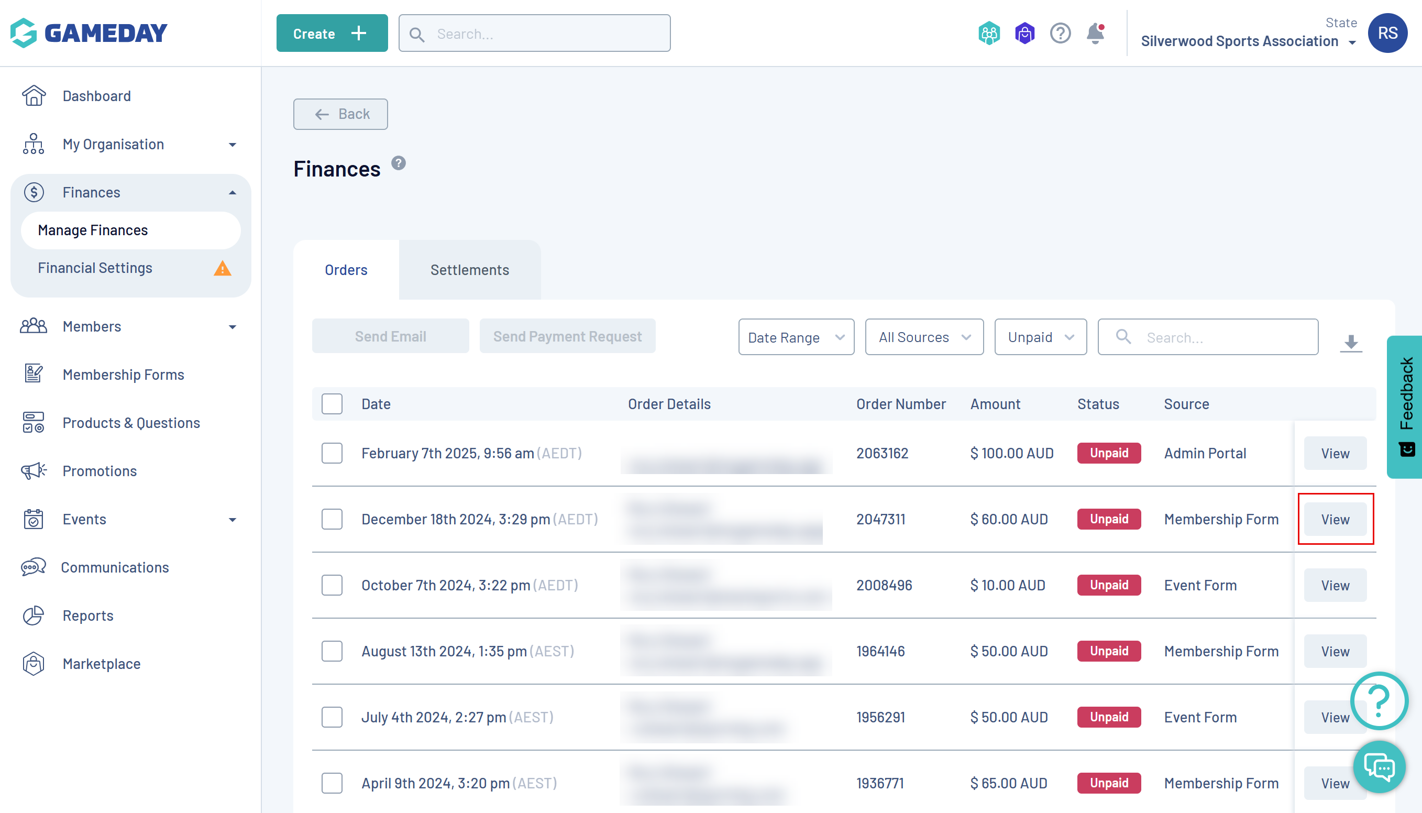The width and height of the screenshot is (1422, 813).
Task: Switch to the Settlements tab
Action: [x=469, y=270]
